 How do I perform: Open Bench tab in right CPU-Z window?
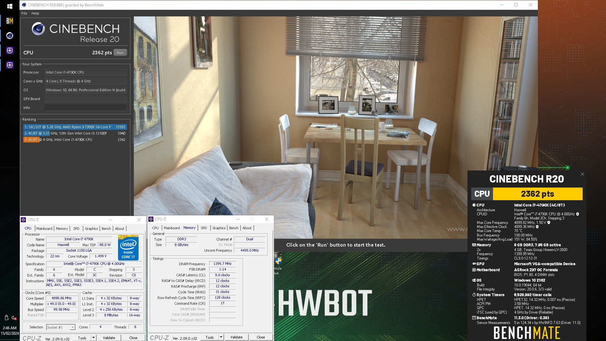click(x=234, y=228)
